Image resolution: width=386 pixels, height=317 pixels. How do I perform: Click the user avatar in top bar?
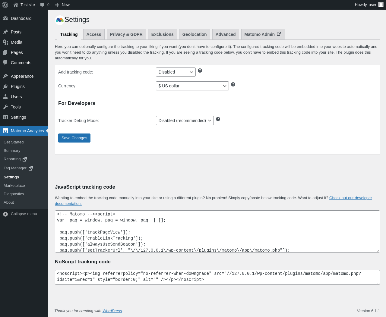pos(381,5)
